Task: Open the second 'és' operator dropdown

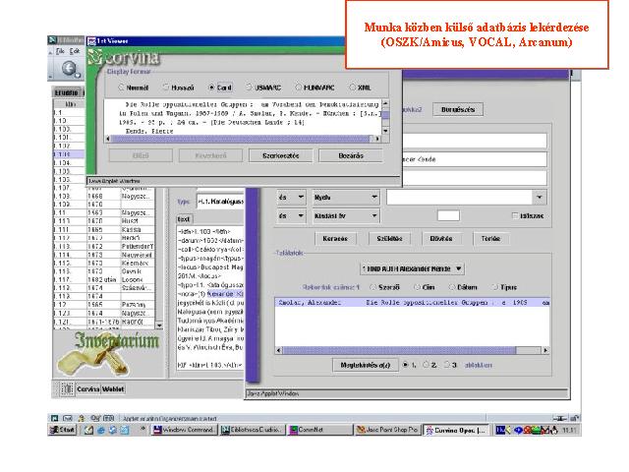Action: click(x=291, y=216)
